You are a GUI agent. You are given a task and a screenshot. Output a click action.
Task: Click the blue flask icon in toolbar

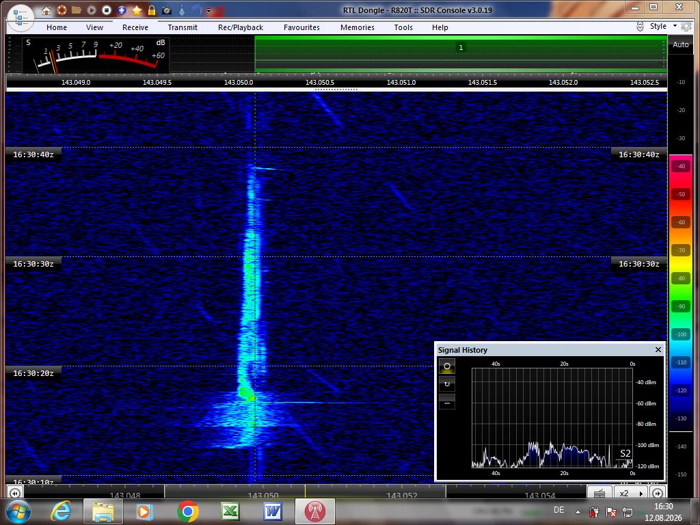coord(182,10)
